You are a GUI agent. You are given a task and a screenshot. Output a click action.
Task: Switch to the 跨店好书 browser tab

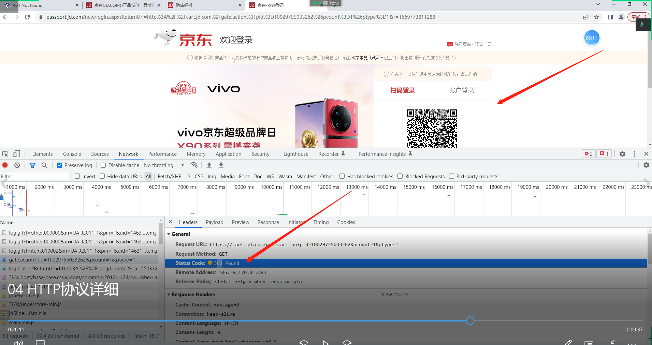coord(204,5)
